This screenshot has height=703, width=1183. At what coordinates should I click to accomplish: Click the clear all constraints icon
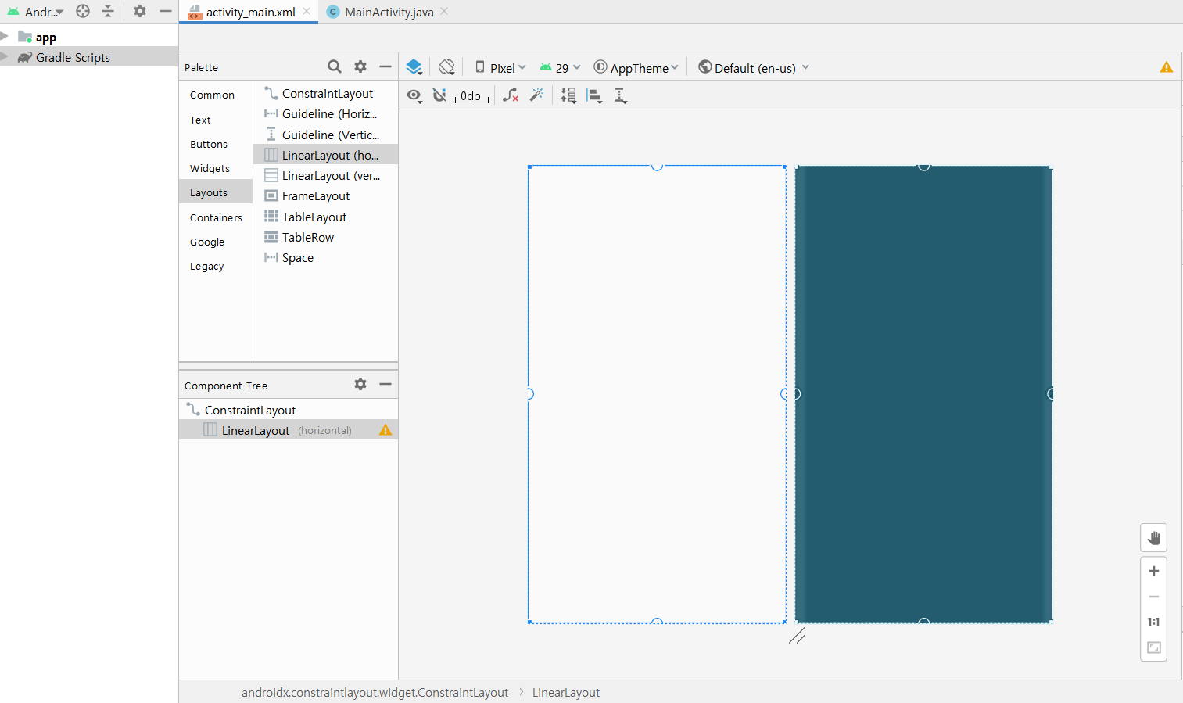511,95
